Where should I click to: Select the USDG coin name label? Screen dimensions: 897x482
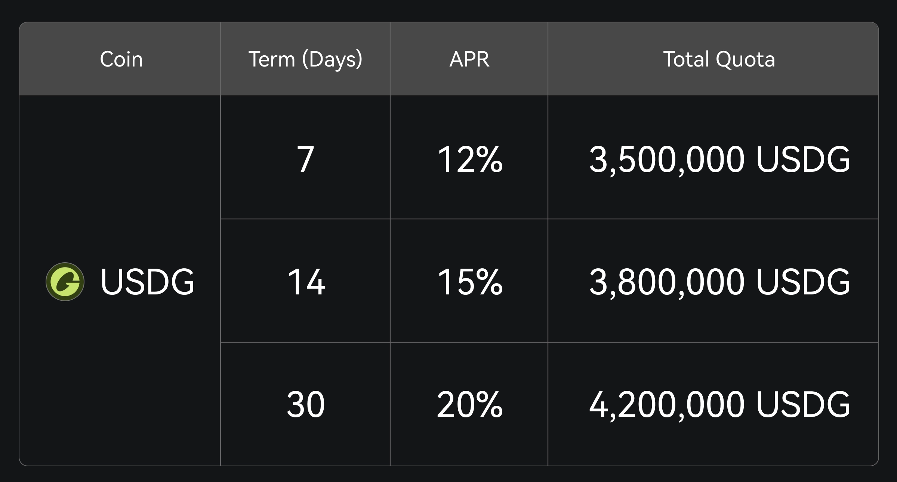147,282
